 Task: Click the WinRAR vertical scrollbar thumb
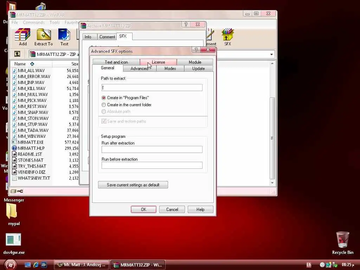pos(272,138)
